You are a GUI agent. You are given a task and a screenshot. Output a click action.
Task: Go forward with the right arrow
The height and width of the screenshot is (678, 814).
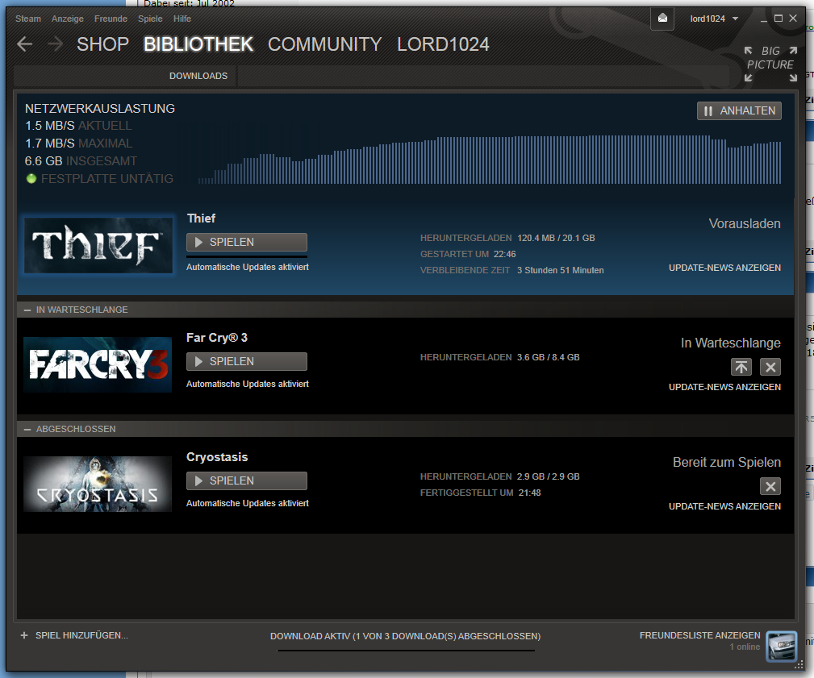pyautogui.click(x=55, y=44)
